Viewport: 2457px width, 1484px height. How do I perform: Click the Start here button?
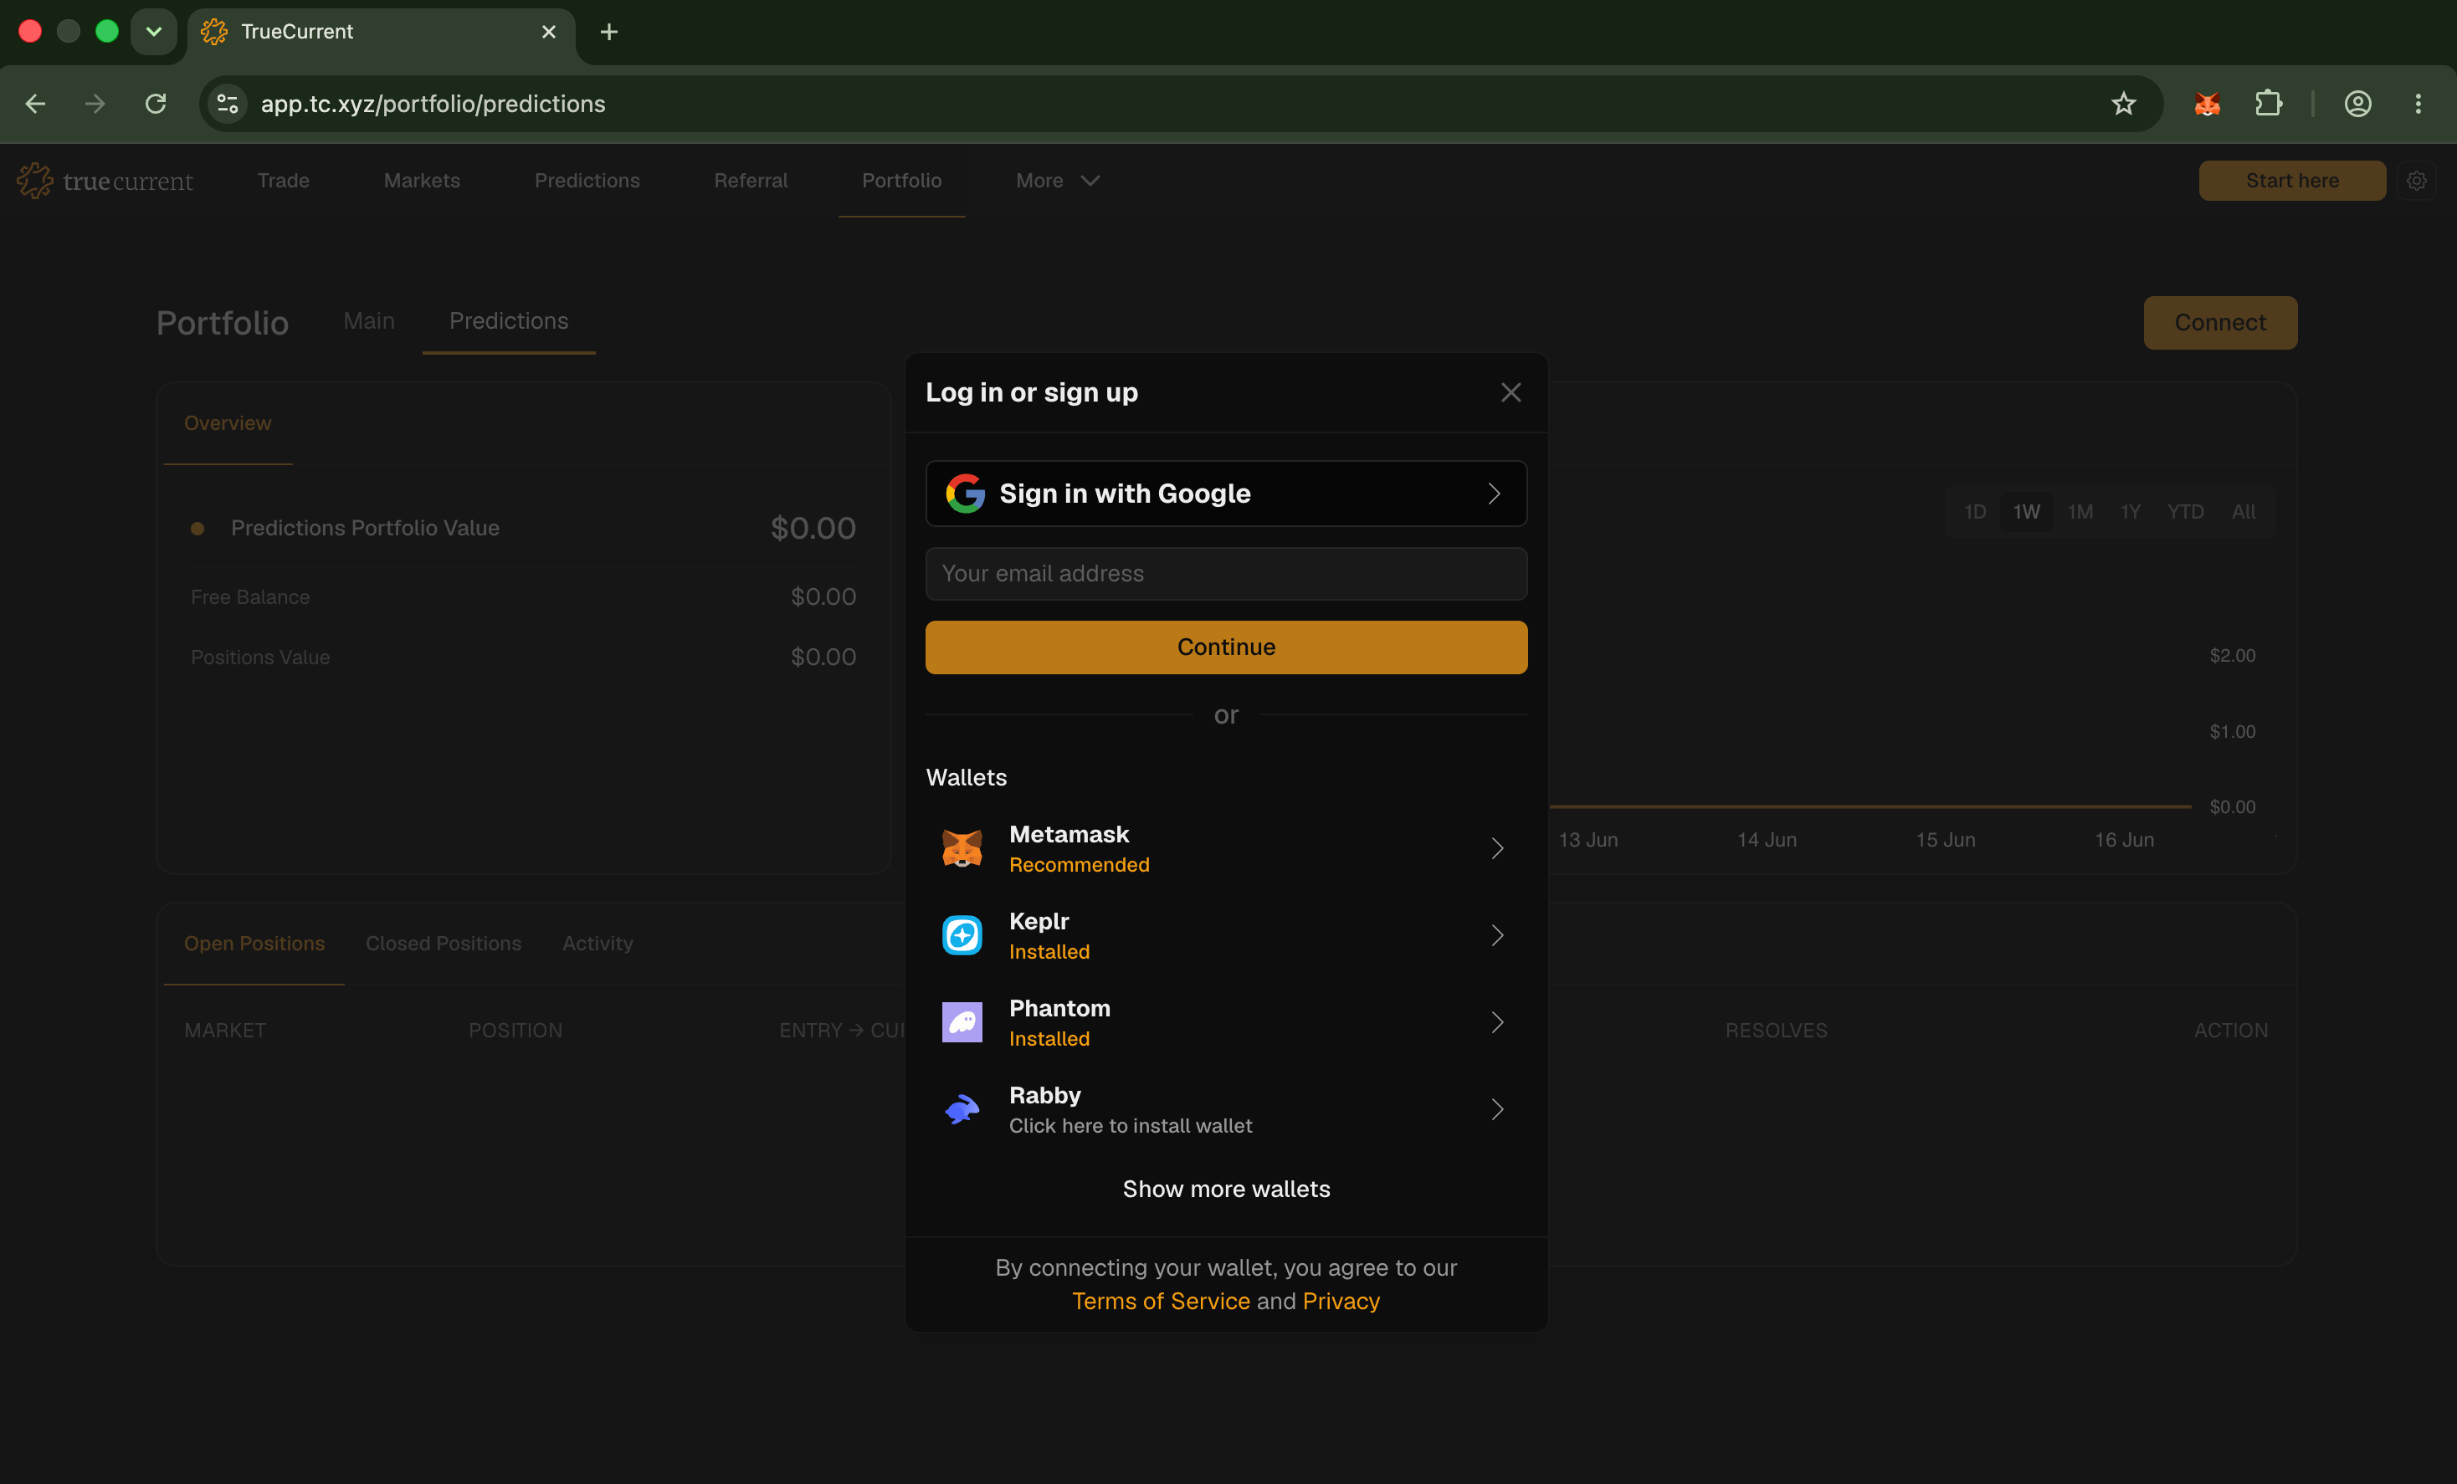(2291, 181)
